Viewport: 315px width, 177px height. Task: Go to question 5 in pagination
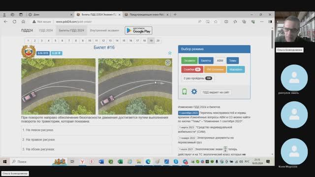coord(56,41)
